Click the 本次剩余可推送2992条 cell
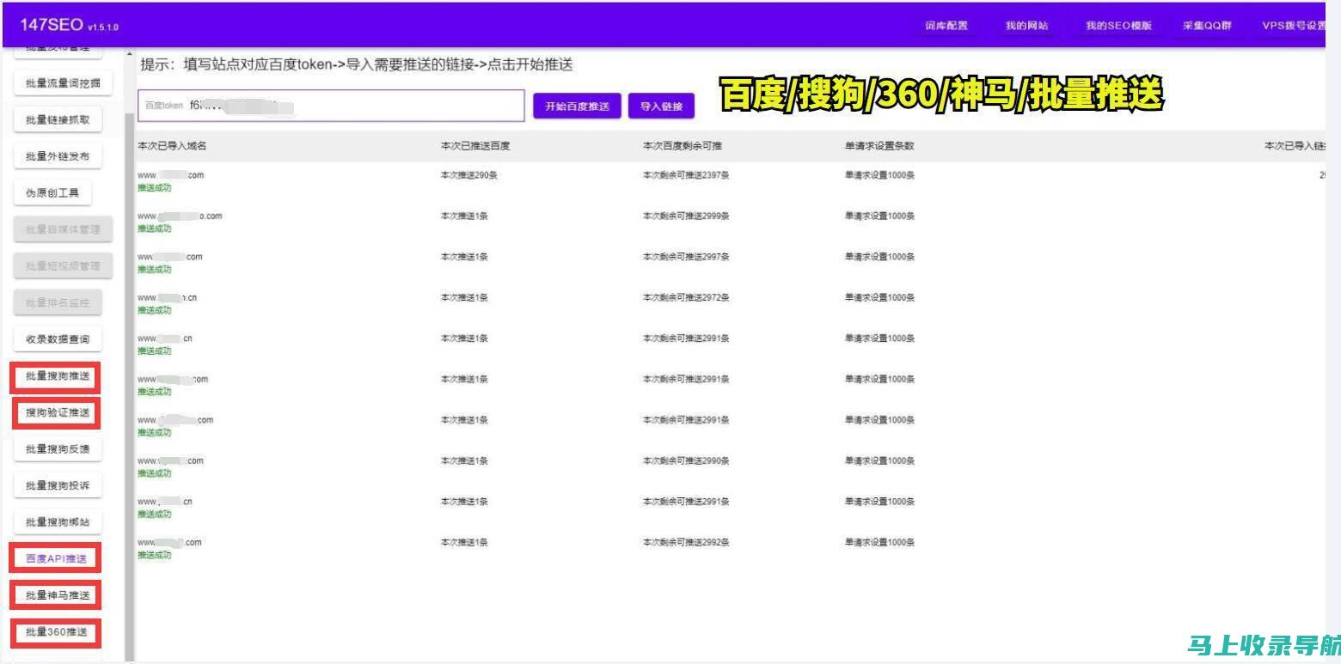The width and height of the screenshot is (1341, 664). coord(686,543)
